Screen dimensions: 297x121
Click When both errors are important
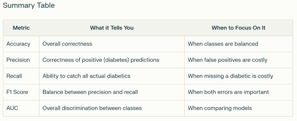click(x=228, y=92)
